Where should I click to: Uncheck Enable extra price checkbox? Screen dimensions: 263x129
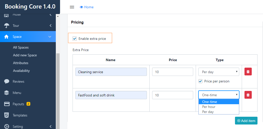point(75,39)
